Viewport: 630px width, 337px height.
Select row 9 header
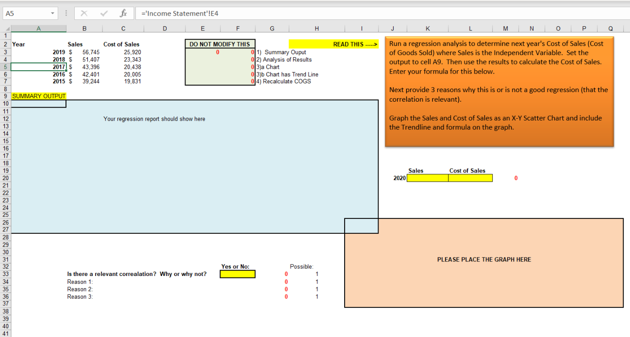(6, 96)
